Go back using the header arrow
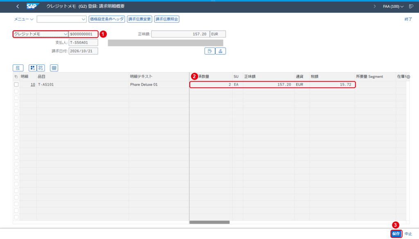Image resolution: width=419 pixels, height=239 pixels. click(x=18, y=7)
